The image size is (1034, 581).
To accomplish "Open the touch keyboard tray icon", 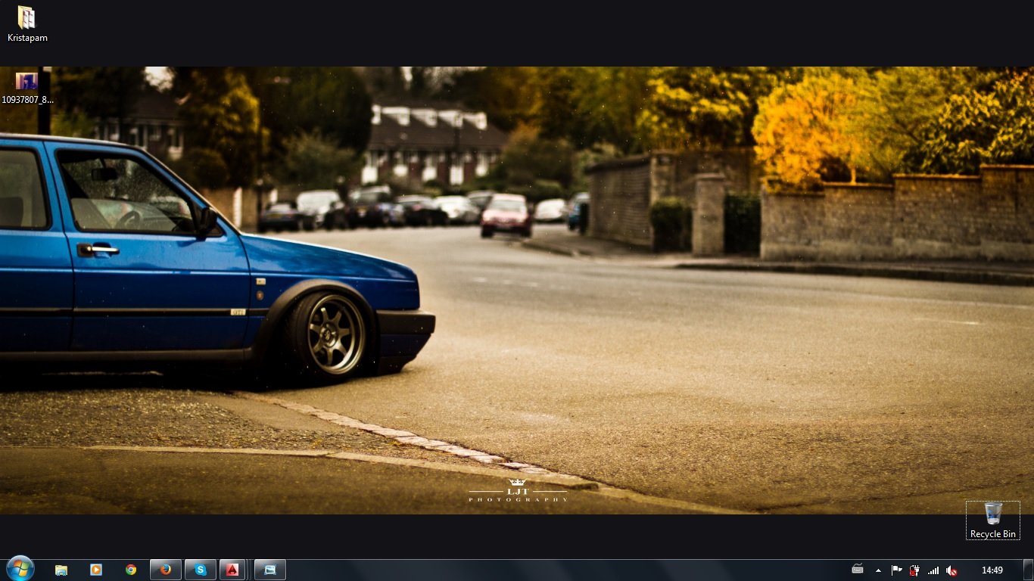I will [x=858, y=570].
